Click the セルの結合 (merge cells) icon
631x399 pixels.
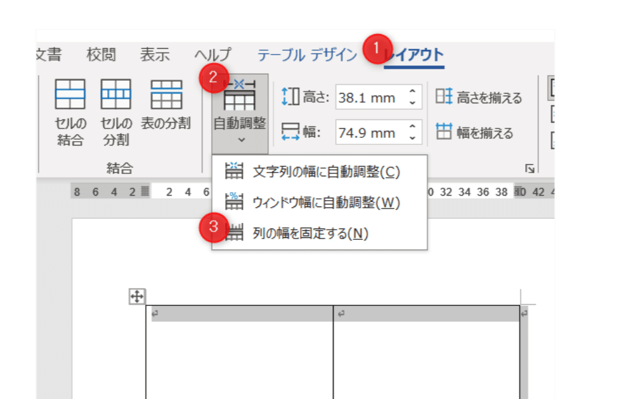[x=70, y=94]
